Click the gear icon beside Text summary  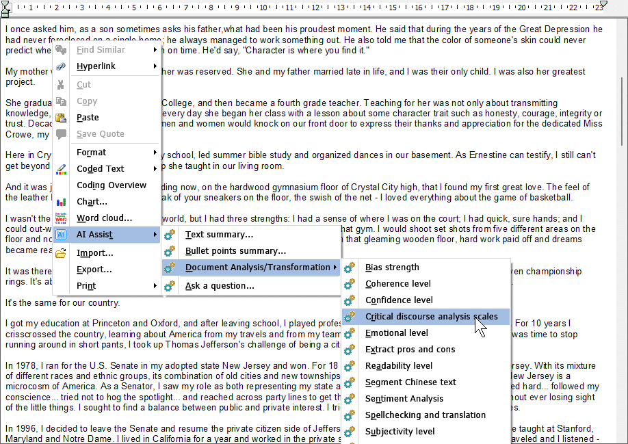tap(170, 235)
